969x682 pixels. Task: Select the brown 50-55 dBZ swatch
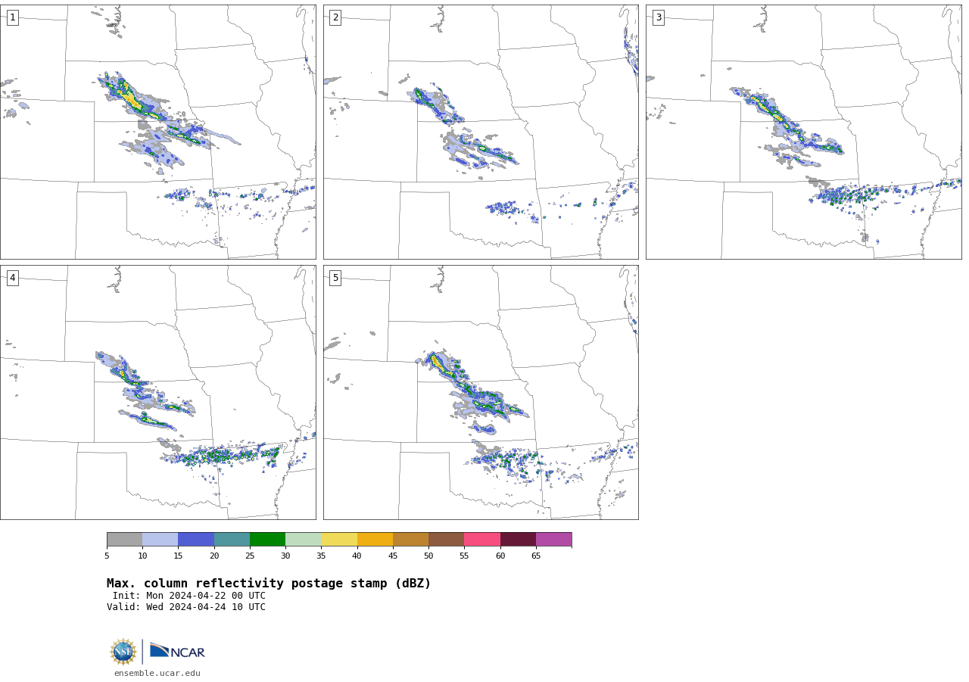click(x=446, y=539)
